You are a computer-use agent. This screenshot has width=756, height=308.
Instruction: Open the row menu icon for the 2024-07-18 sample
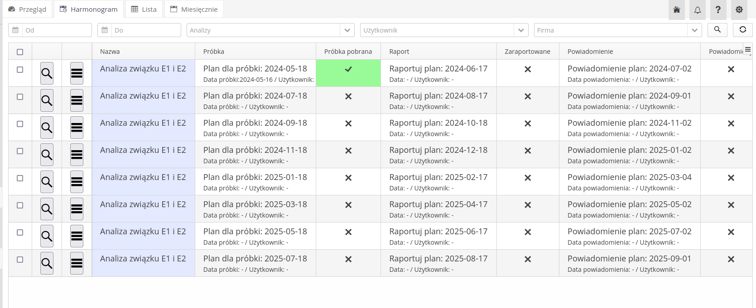pyautogui.click(x=77, y=100)
